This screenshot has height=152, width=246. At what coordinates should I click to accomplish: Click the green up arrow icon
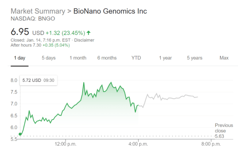pyautogui.click(x=89, y=32)
